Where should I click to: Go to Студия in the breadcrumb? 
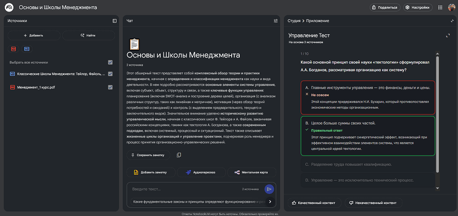click(x=294, y=21)
